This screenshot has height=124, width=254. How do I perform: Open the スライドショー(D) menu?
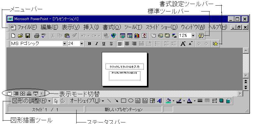click(162, 27)
